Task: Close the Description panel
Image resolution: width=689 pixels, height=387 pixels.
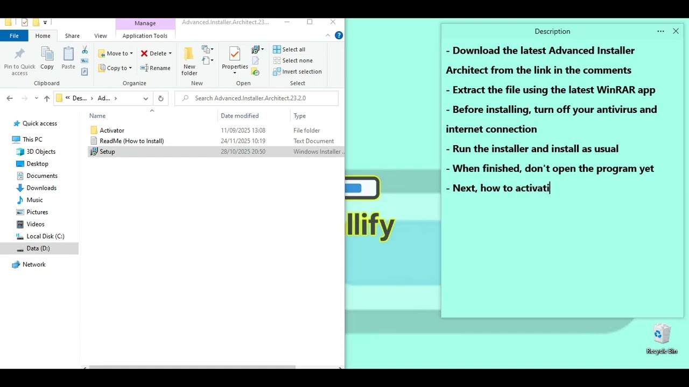Action: pos(676,31)
